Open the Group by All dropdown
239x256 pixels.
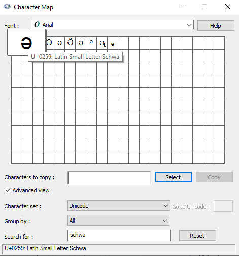coord(118,221)
